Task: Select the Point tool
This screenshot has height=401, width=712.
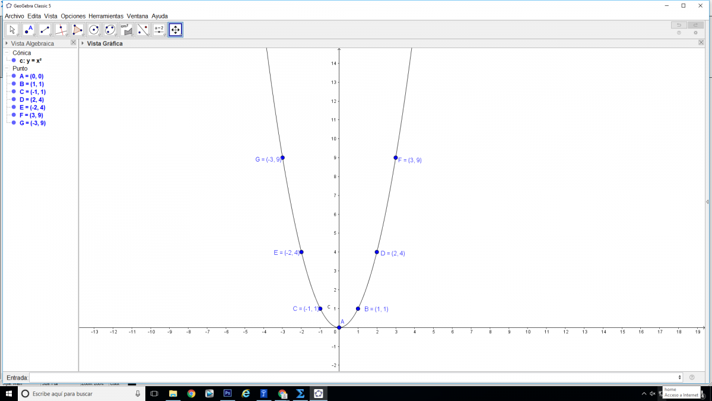Action: click(28, 30)
